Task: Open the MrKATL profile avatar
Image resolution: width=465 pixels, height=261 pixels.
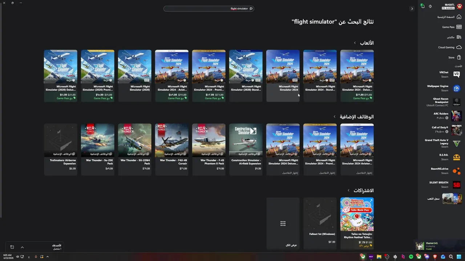Action: coord(459,6)
